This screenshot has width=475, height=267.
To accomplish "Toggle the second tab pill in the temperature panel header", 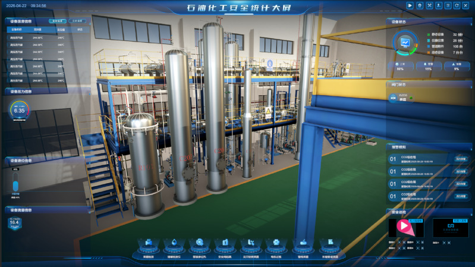I will (x=77, y=21).
